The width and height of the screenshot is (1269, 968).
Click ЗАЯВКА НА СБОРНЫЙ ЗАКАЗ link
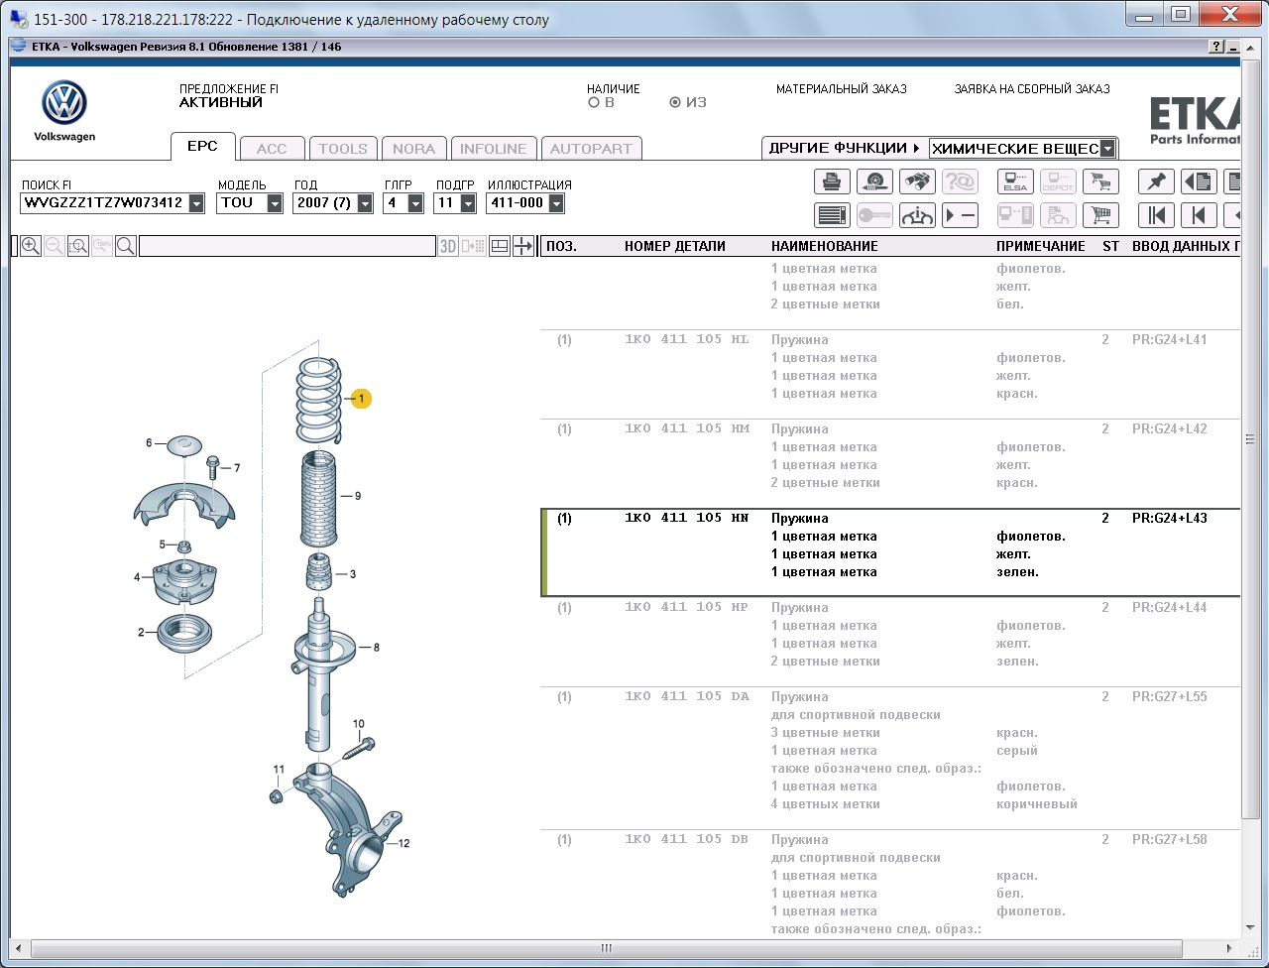1032,89
